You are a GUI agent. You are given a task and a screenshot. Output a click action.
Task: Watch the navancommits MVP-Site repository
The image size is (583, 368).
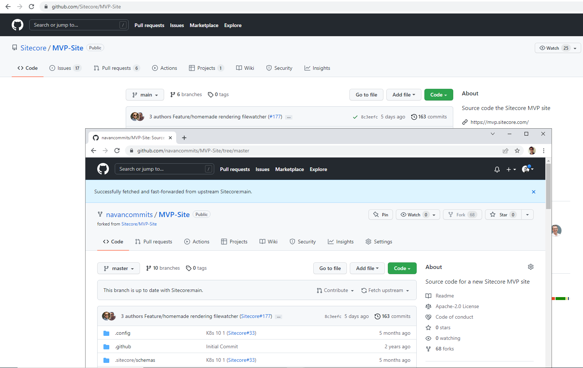coord(418,215)
